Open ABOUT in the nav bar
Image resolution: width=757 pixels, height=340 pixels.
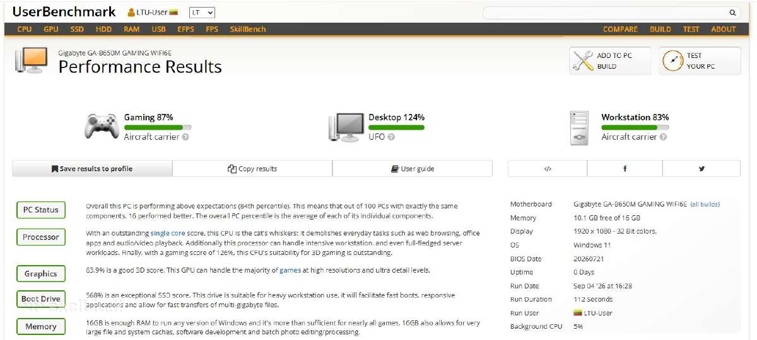[x=724, y=29]
